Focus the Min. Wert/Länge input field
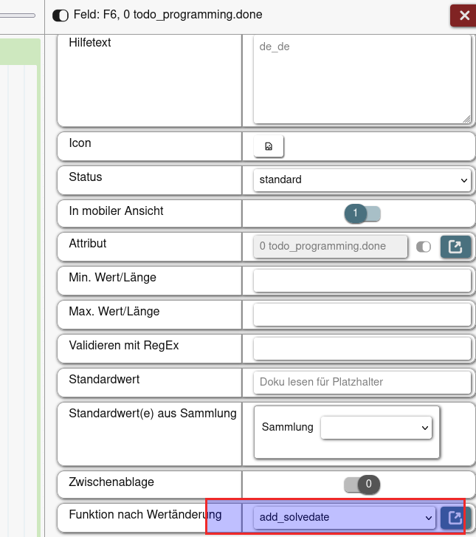Screen dimensions: 476x537 (x=362, y=281)
